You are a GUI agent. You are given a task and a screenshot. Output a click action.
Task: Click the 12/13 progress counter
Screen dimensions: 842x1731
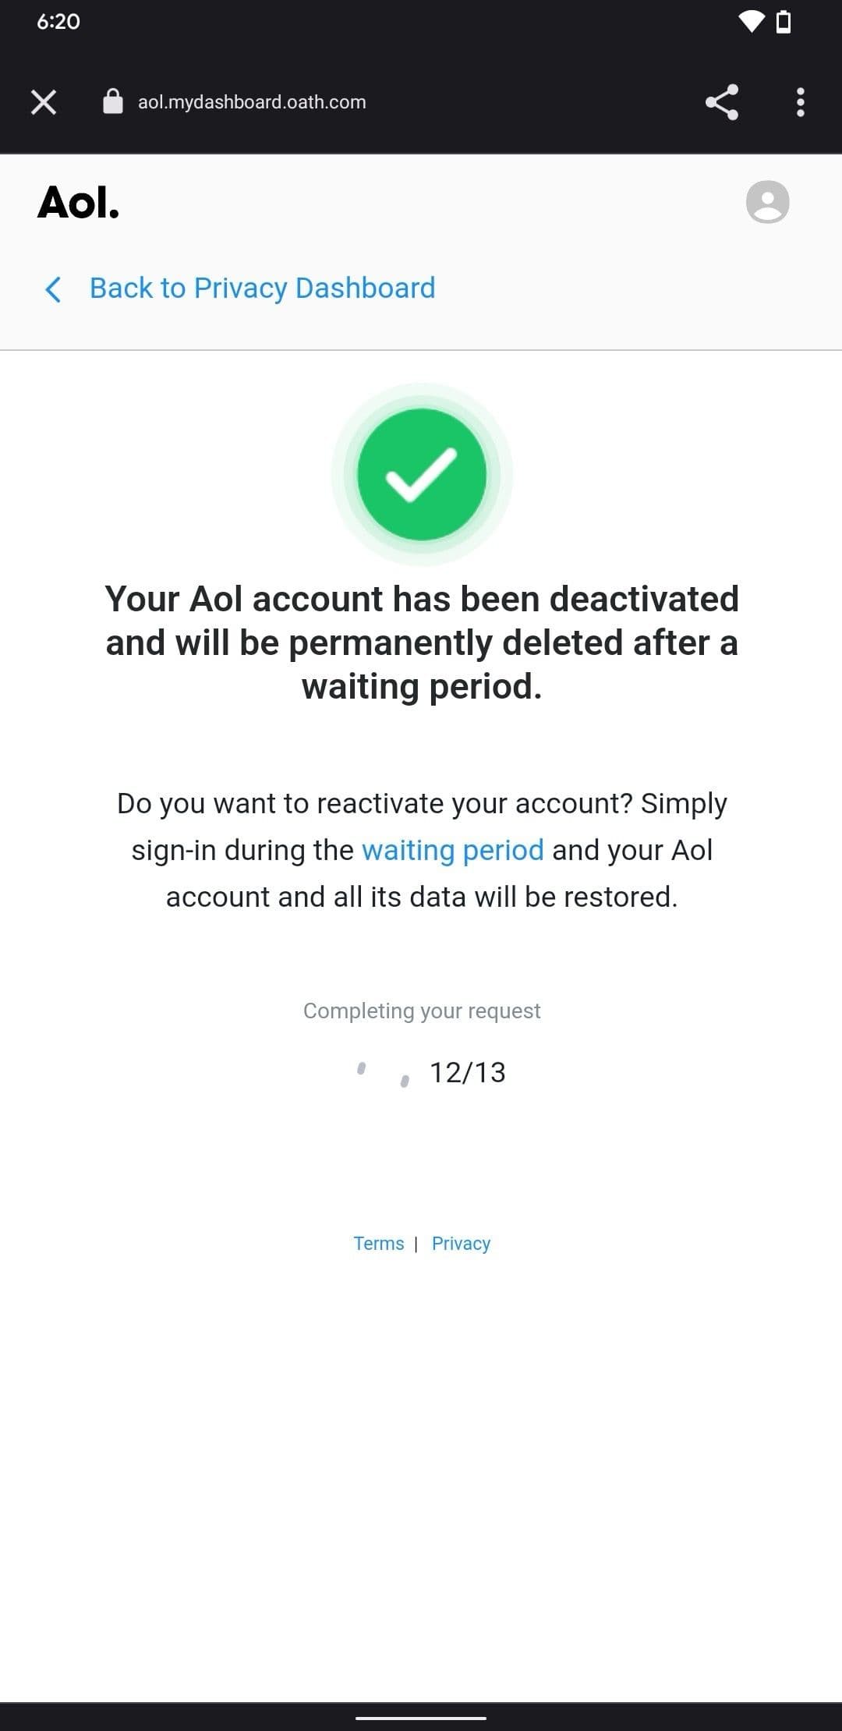pyautogui.click(x=466, y=1072)
